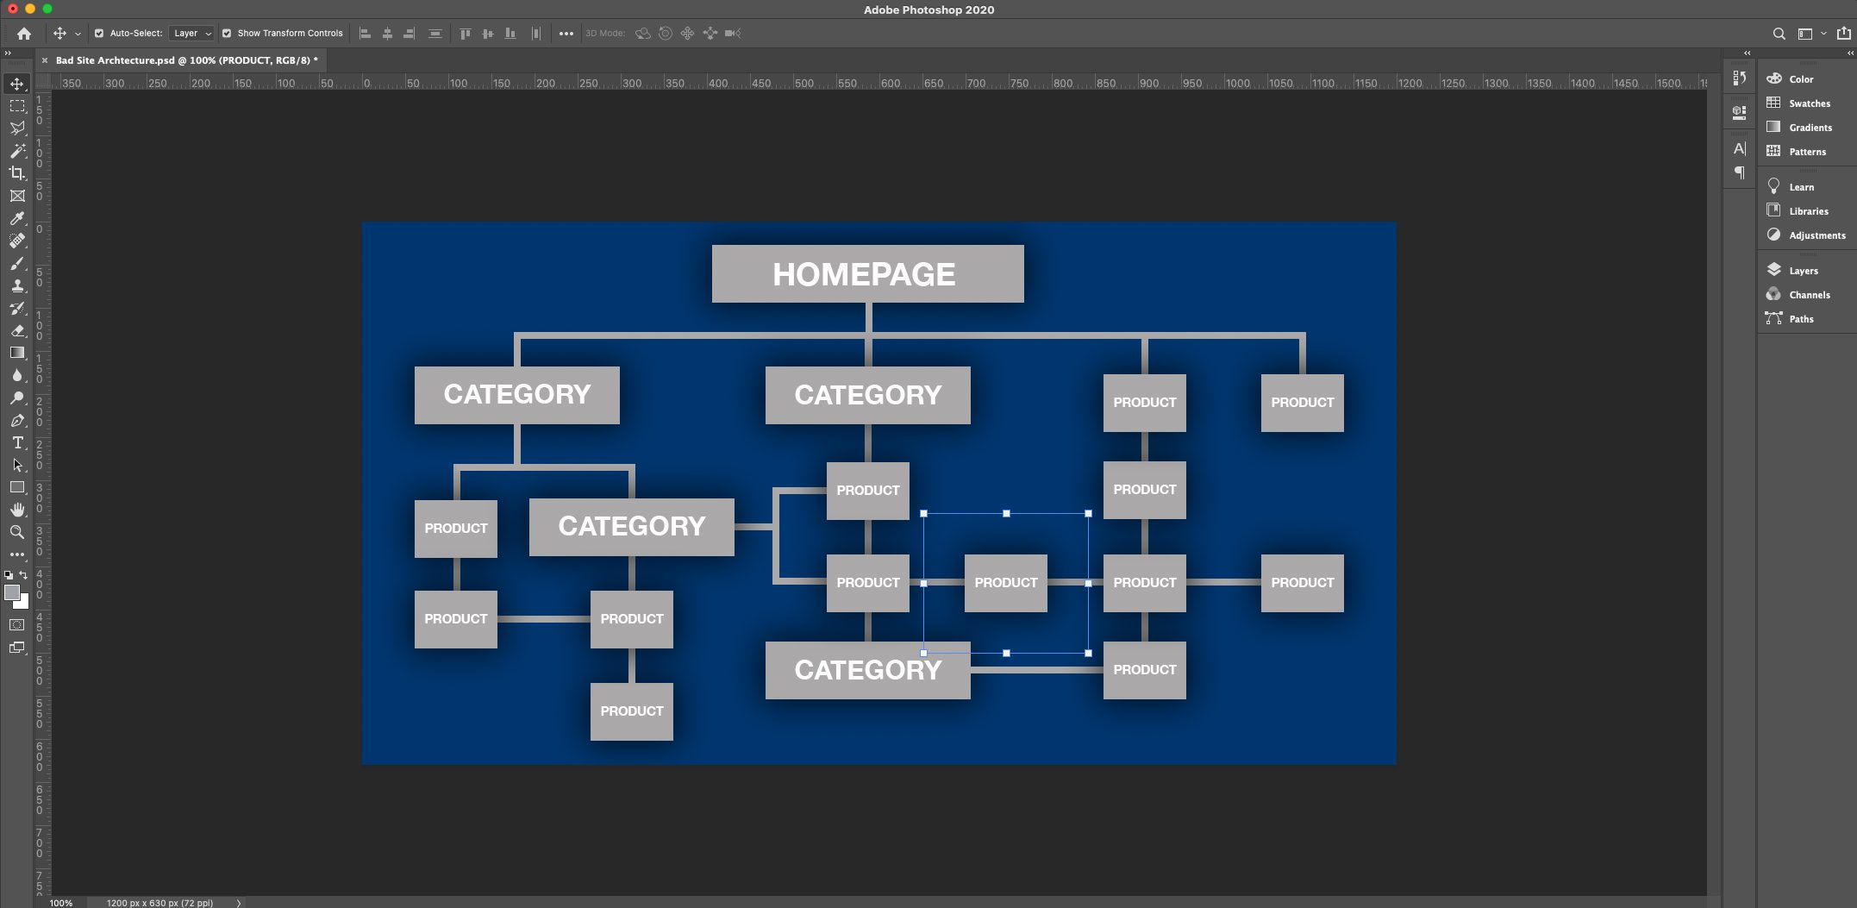Click the Home icon in options bar
The image size is (1857, 908).
(24, 34)
